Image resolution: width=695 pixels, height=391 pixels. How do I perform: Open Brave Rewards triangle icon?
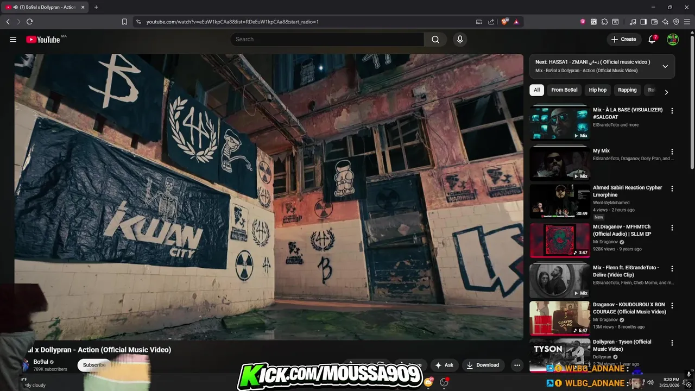point(516,22)
